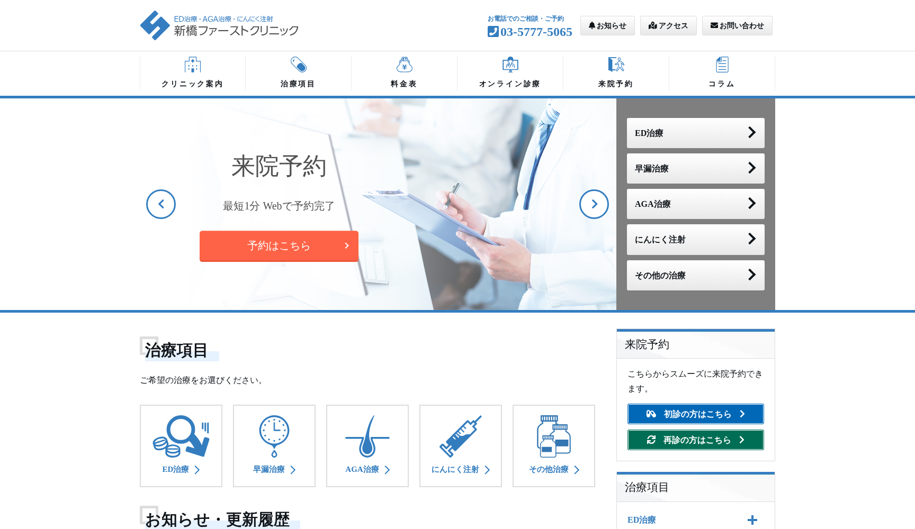The image size is (915, 529).
Task: Click the left carousel arrow on the banner
Action: click(x=161, y=204)
